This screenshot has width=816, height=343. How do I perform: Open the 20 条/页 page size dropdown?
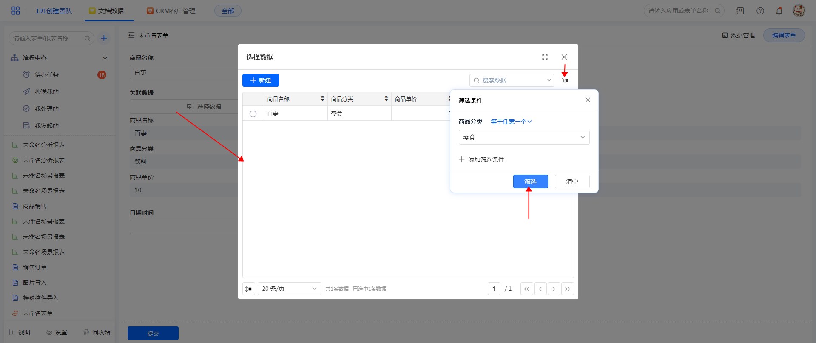(x=289, y=289)
